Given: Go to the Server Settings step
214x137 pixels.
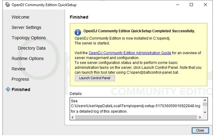Looking at the screenshot, I should pyautogui.click(x=26, y=27).
